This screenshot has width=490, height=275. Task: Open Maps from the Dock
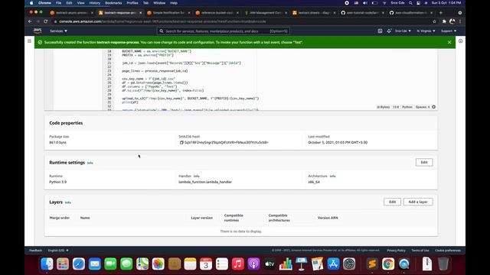(x=142, y=264)
